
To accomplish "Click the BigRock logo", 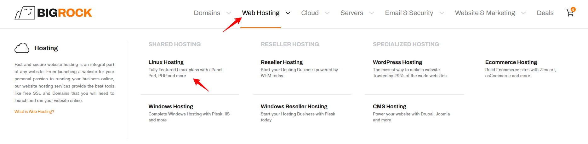I will point(53,13).
